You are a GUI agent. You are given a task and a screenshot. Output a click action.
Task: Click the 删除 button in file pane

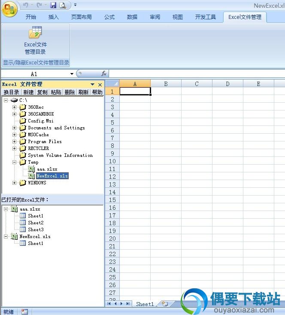click(x=70, y=92)
